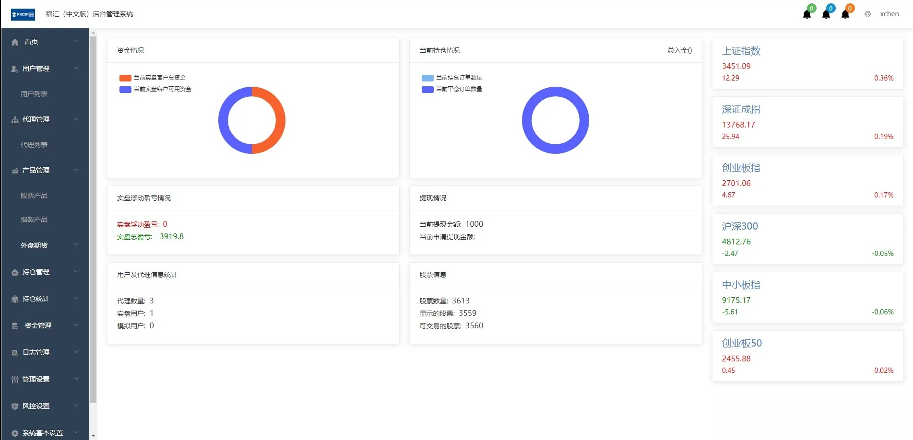The height and width of the screenshot is (440, 913).
Task: Click the 首页 home icon in sidebar
Action: [x=14, y=42]
